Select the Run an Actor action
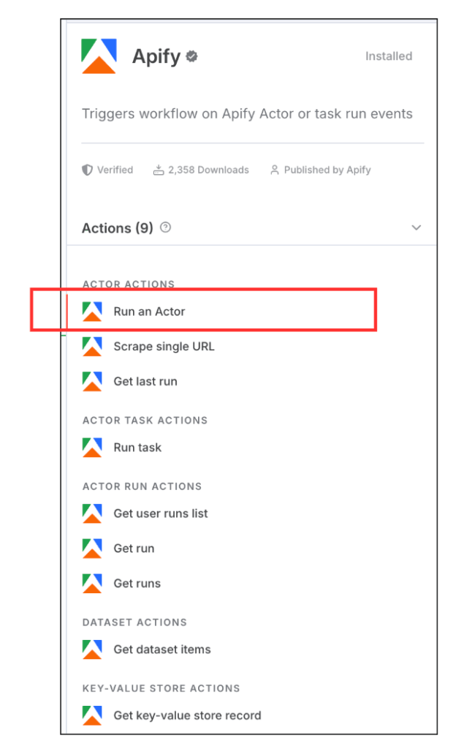This screenshot has height=749, width=464. pos(149,312)
